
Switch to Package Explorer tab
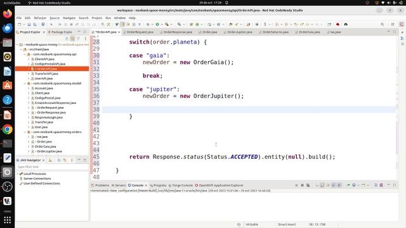pos(60,32)
